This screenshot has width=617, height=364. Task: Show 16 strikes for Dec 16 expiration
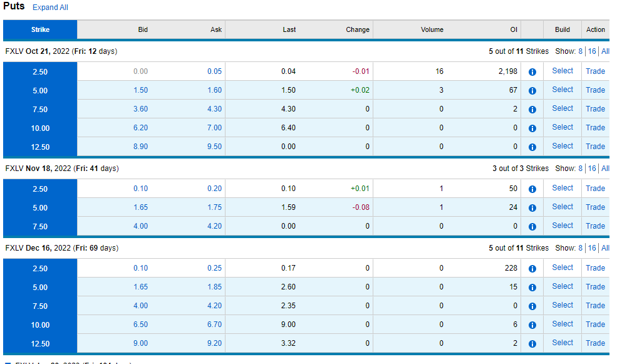(x=592, y=248)
